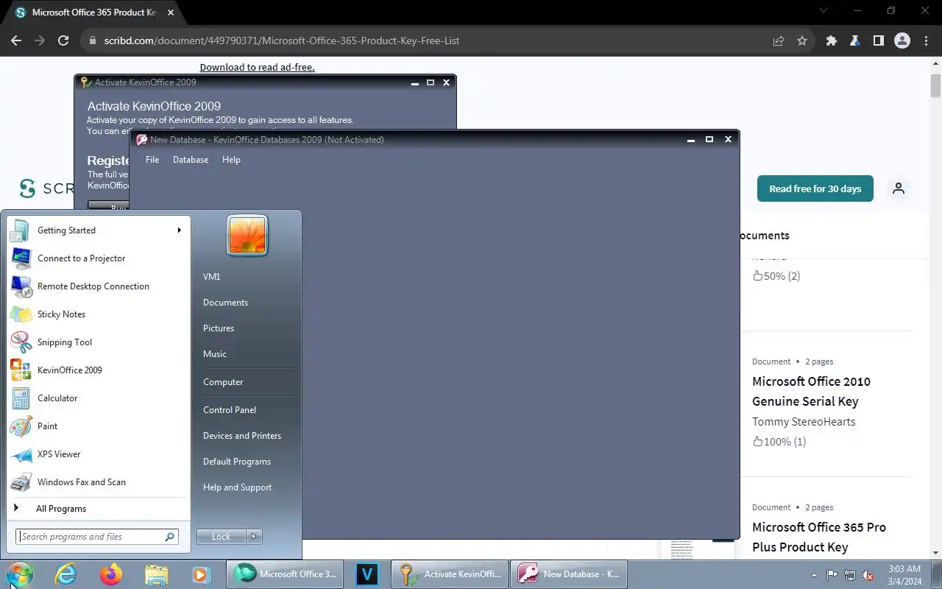
Task: Click the network tray icon
Action: (x=850, y=575)
